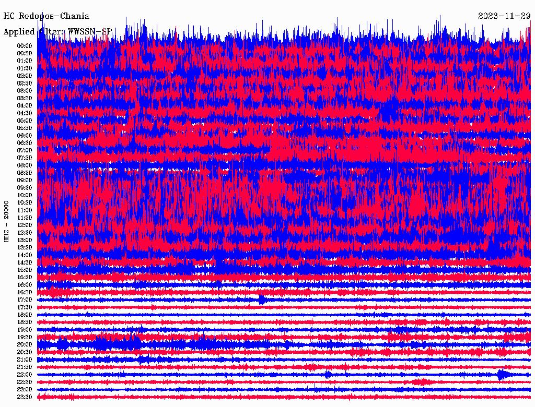Choose the 21:30 time row label
Image resolution: width=535 pixels, height=407 pixels.
(25, 367)
